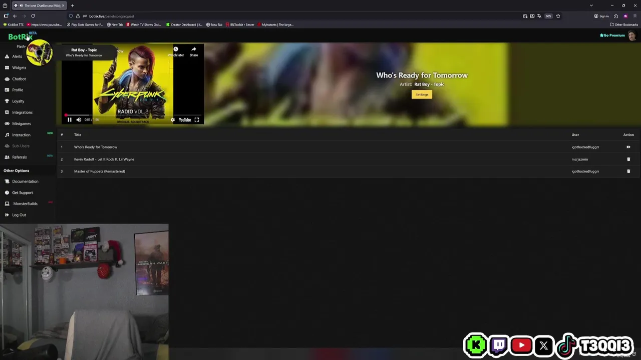Screen dimensions: 641x360
Task: Open the user avatar menu
Action: coord(632,35)
